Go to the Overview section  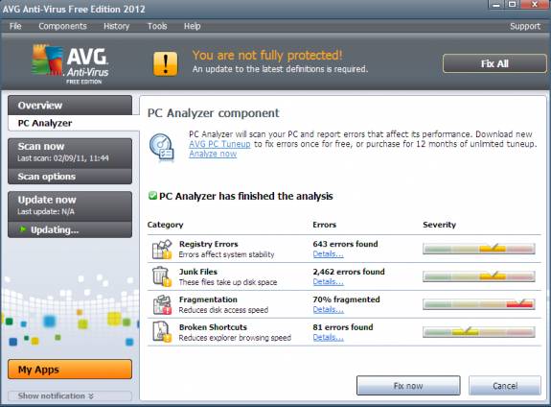click(x=70, y=106)
